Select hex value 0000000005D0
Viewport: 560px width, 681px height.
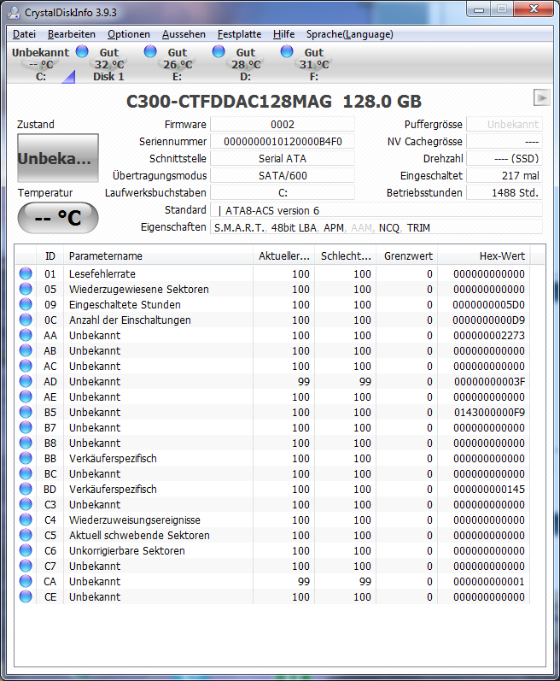(488, 304)
